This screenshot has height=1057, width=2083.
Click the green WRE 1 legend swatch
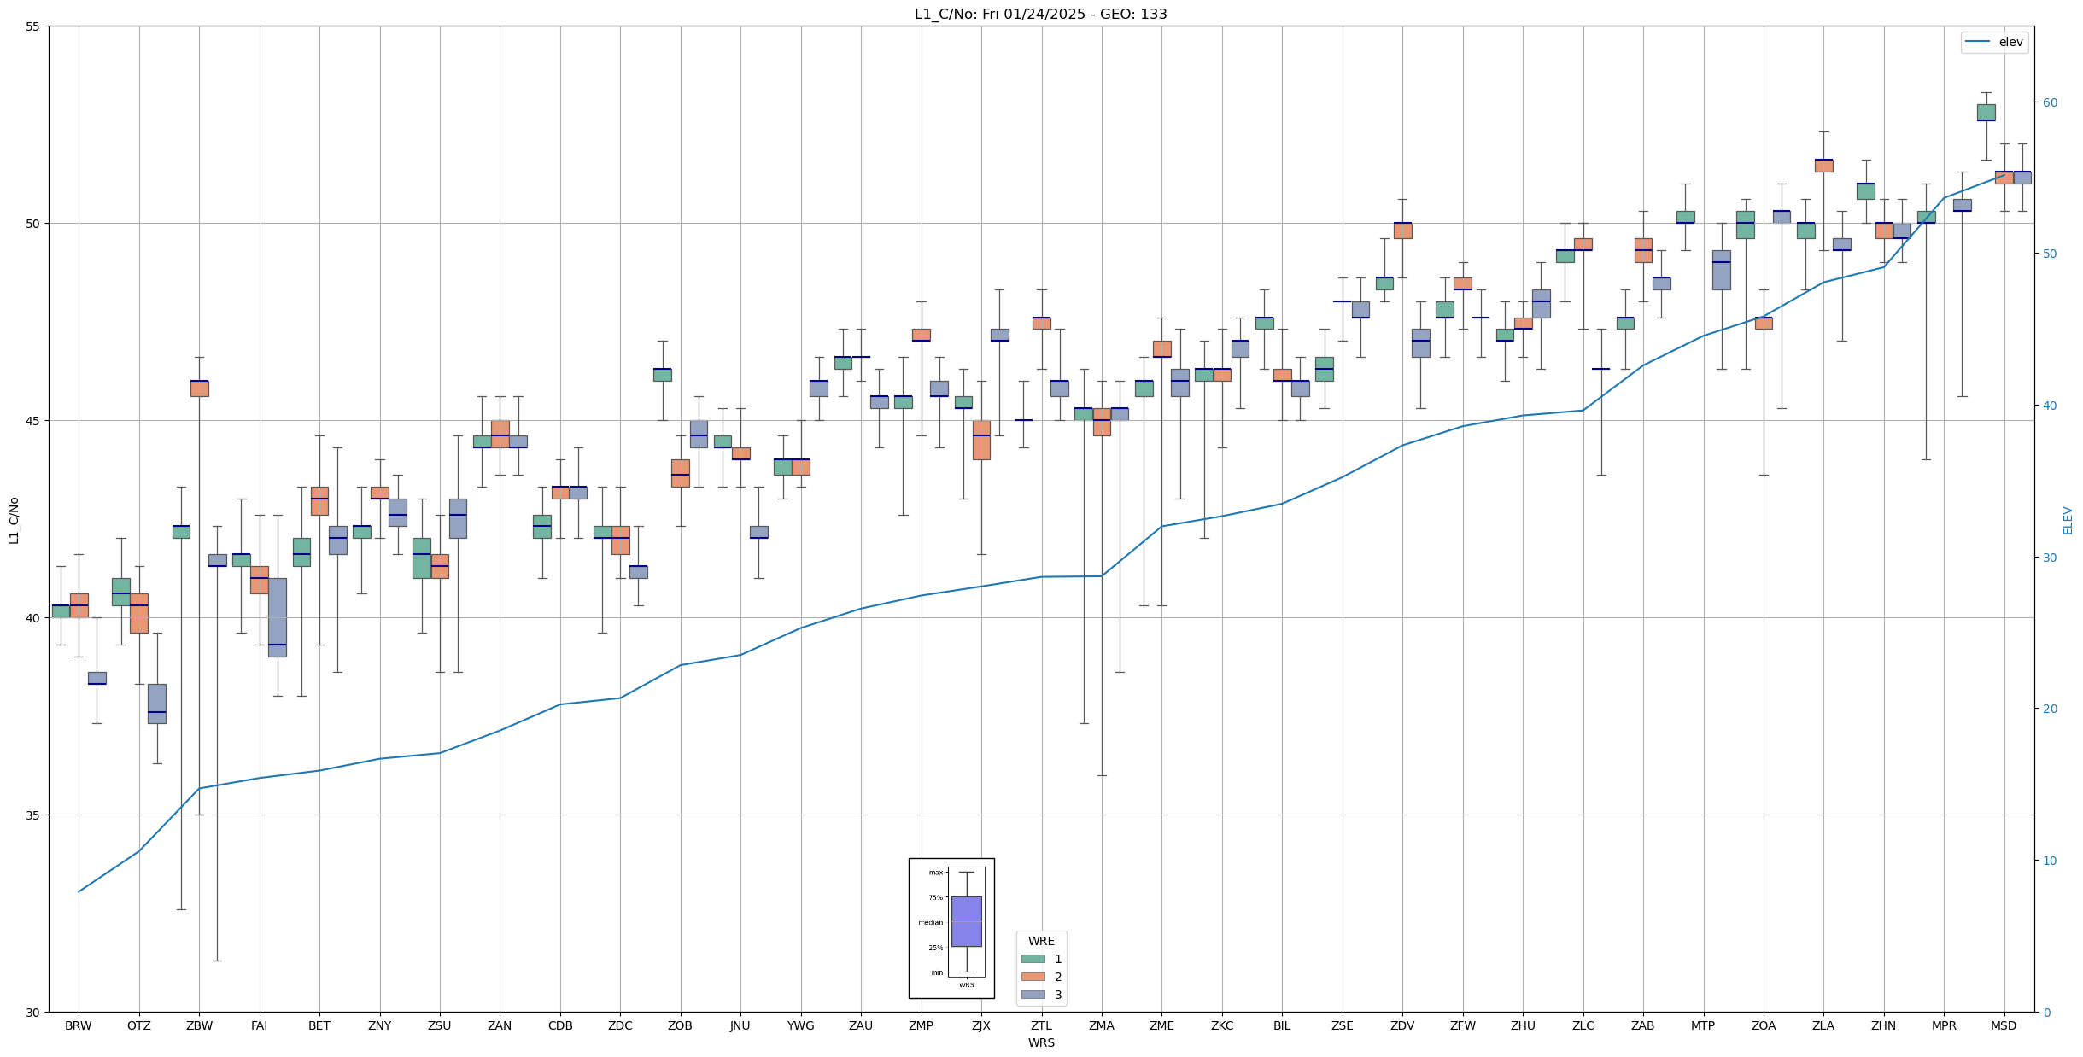click(x=1033, y=959)
